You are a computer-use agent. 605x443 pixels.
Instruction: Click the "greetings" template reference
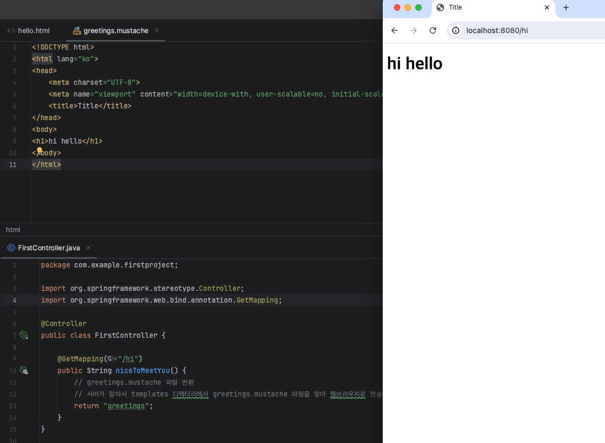[x=126, y=406]
